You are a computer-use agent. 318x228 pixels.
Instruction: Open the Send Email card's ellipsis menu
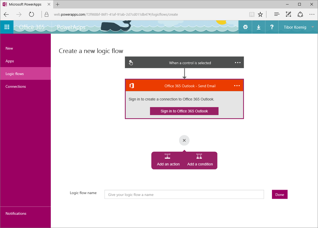(x=237, y=86)
